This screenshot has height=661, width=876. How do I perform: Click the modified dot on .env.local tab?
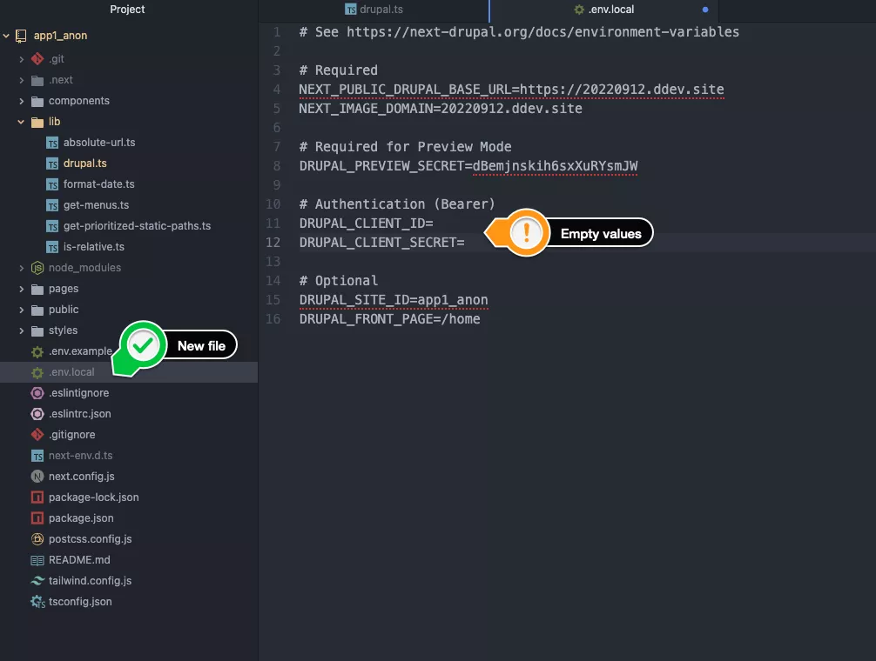pyautogui.click(x=705, y=10)
